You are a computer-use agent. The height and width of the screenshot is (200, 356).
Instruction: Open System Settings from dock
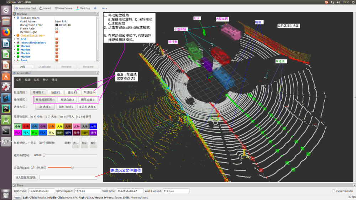pyautogui.click(x=6, y=87)
